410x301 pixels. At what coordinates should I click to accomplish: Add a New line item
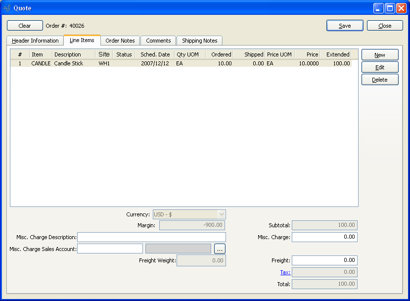click(380, 55)
